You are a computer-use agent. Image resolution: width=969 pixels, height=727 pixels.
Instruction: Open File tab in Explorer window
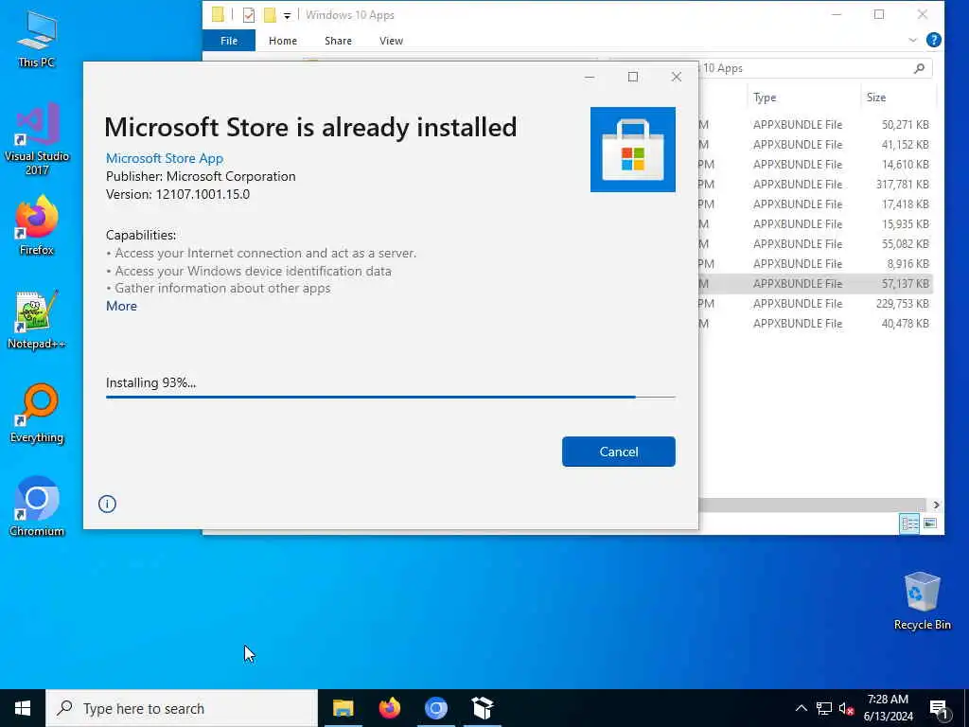[x=229, y=41]
